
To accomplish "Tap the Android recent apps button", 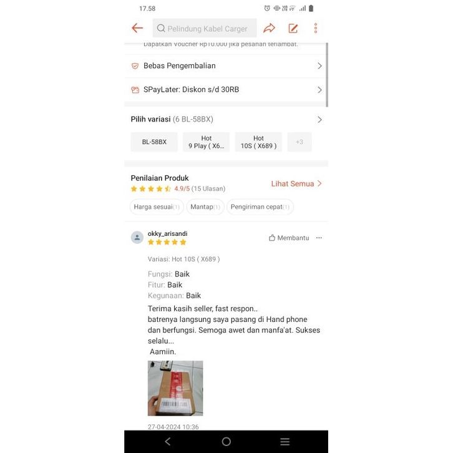I will point(285,441).
